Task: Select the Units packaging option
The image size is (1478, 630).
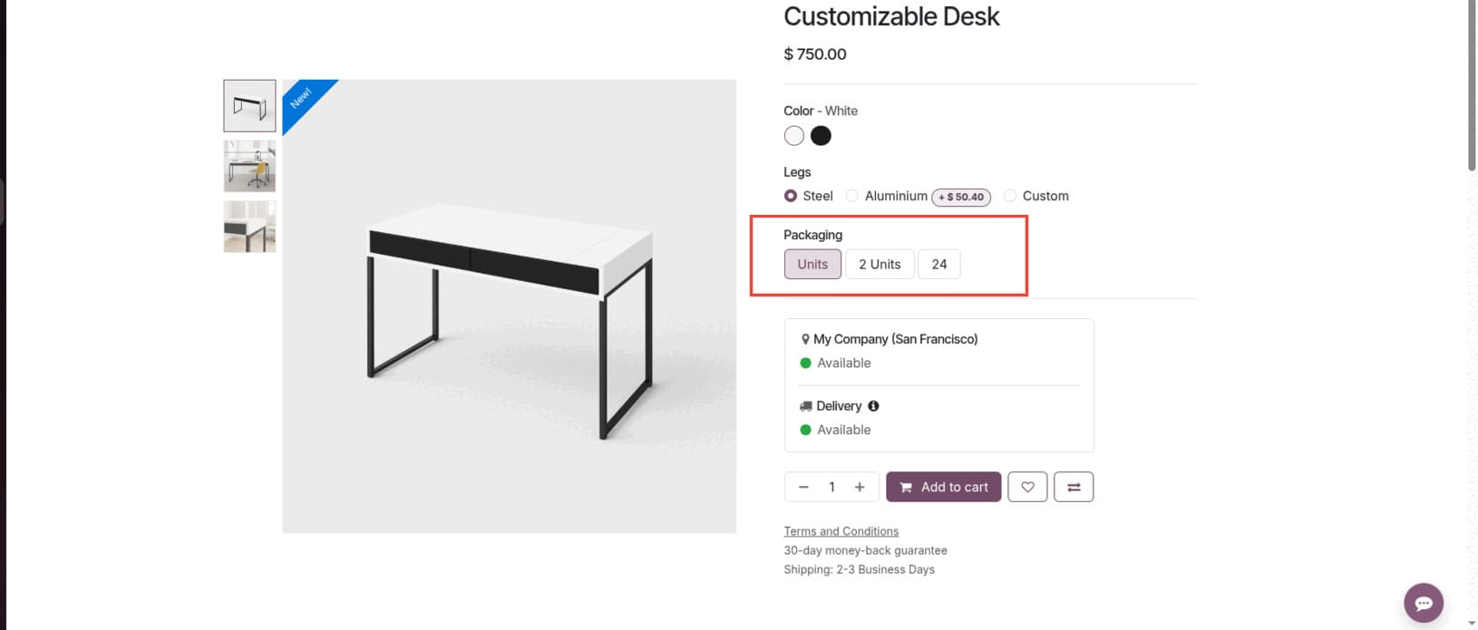Action: 812,264
